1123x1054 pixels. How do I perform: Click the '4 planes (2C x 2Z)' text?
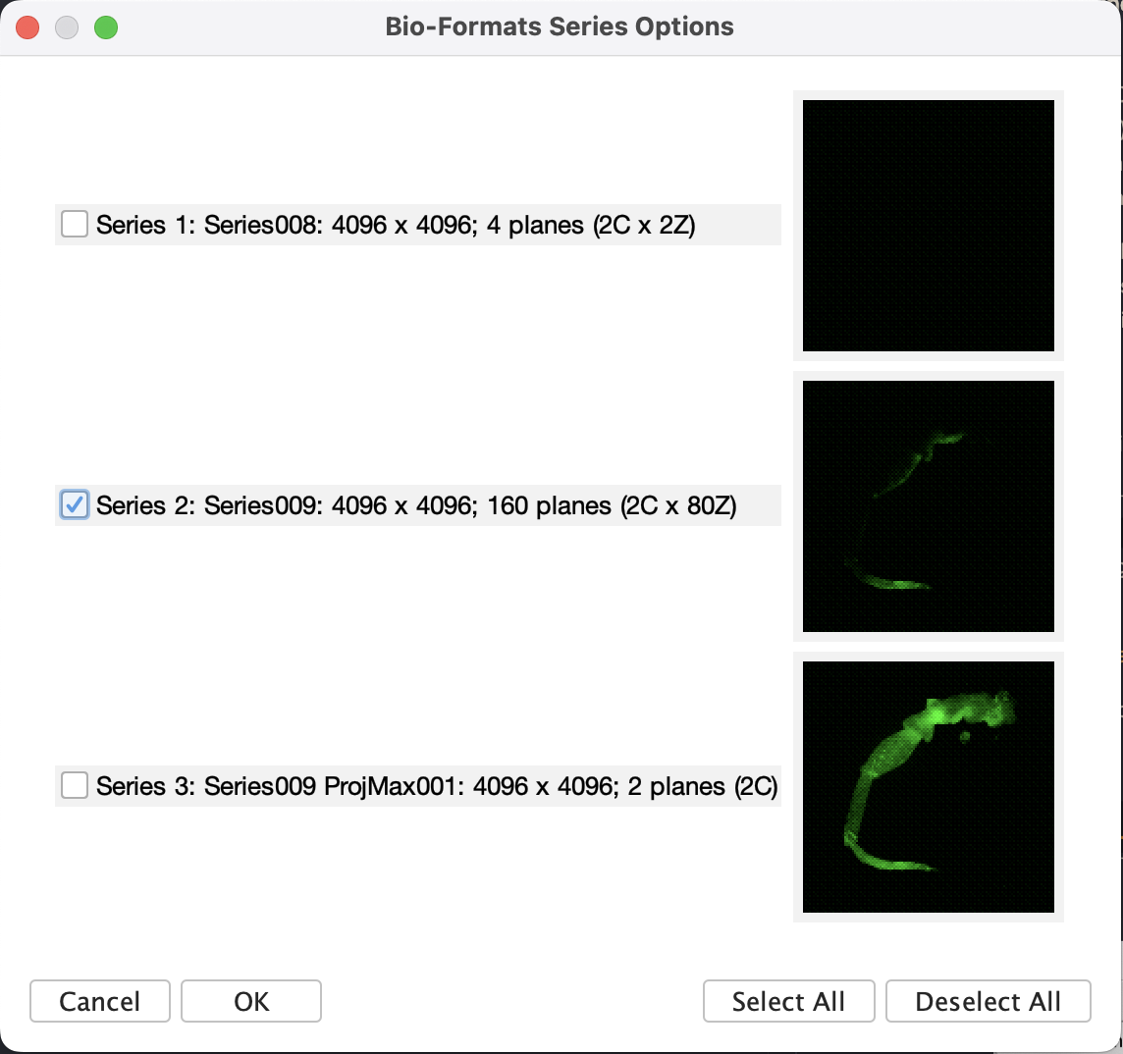tap(591, 226)
